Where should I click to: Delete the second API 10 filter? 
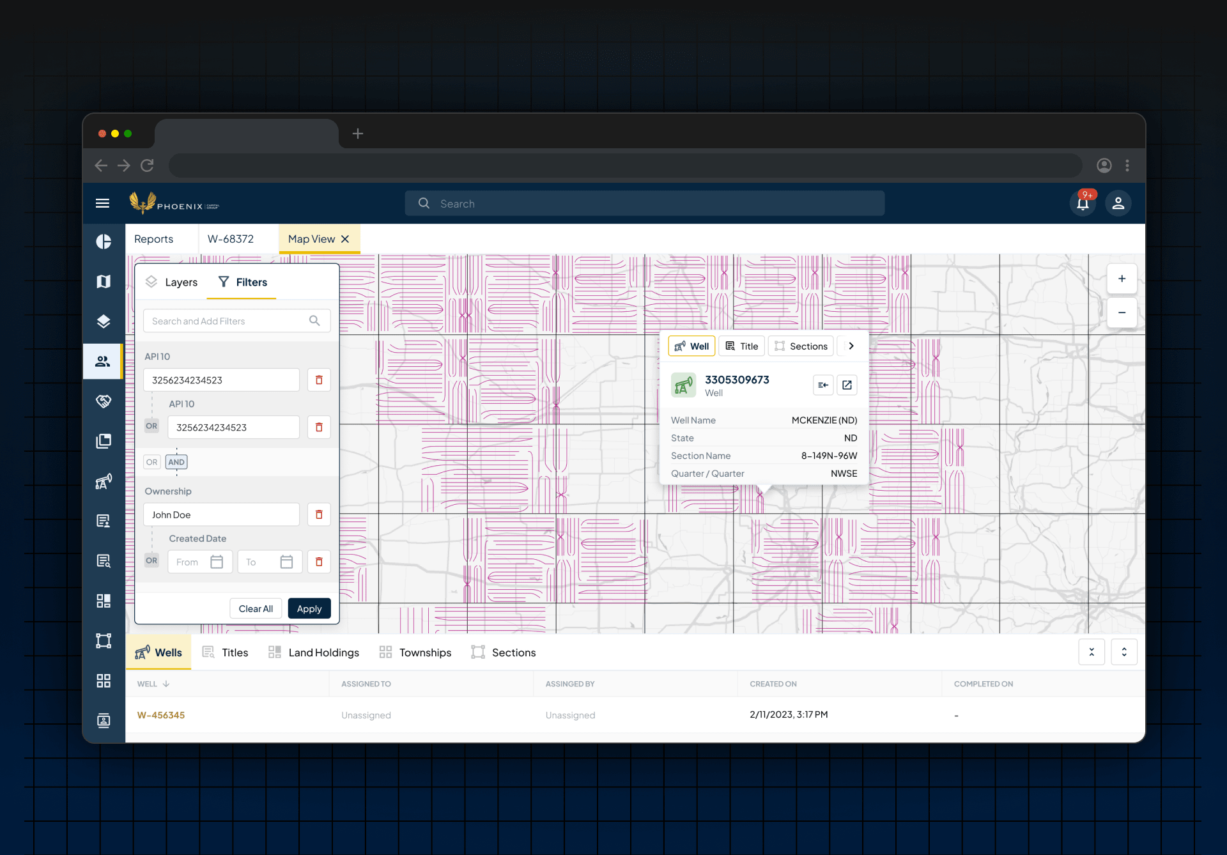tap(319, 427)
